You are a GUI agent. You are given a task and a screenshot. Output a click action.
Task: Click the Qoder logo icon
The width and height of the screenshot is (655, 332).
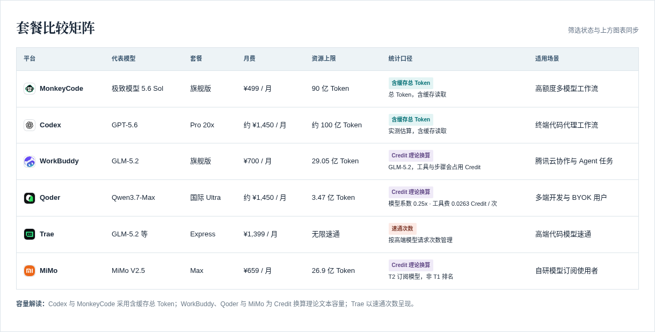coord(30,198)
